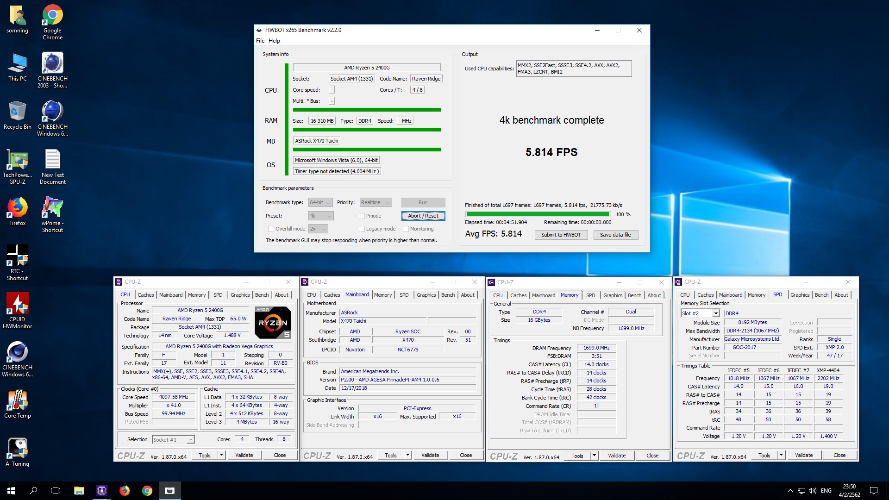889x500 pixels.
Task: Switch to Caches tab in first CPU-Z
Action: click(145, 295)
